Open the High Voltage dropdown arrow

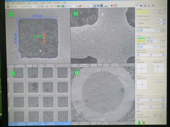pyautogui.click(x=142, y=47)
